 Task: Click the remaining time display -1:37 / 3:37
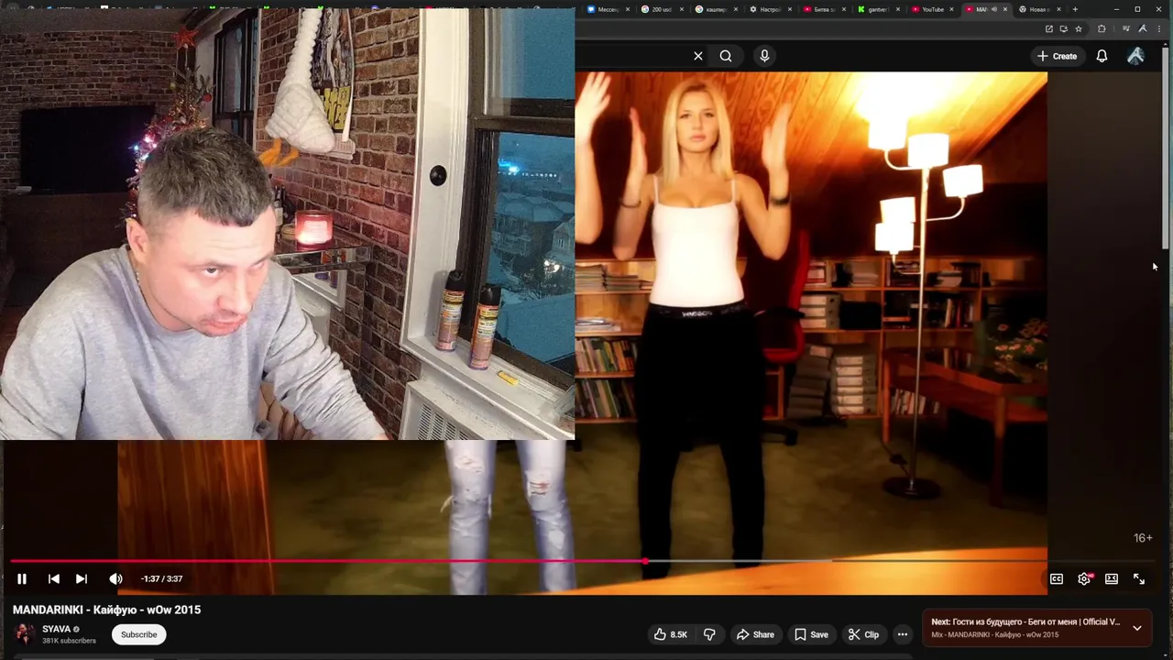pyautogui.click(x=161, y=578)
